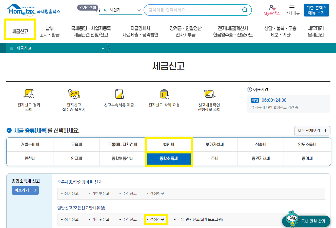
Task: Select the 교육세 tax type
Action: [x=76, y=145]
